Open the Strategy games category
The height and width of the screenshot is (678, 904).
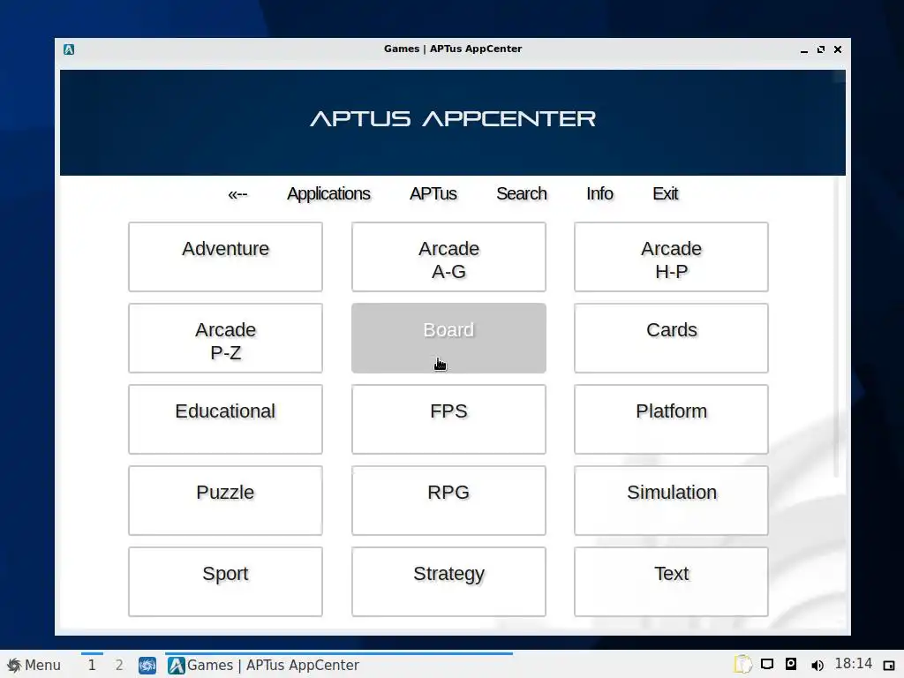448,582
